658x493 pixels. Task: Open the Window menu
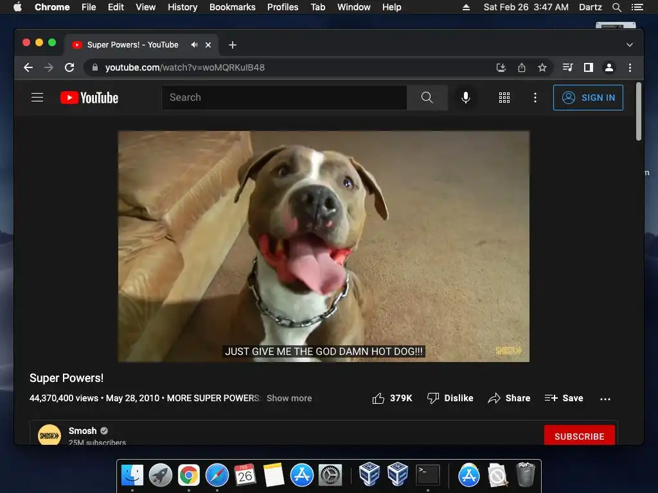pyautogui.click(x=354, y=7)
